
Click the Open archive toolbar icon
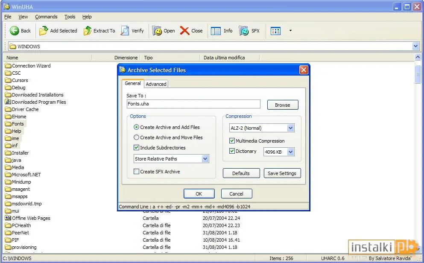(x=157, y=31)
